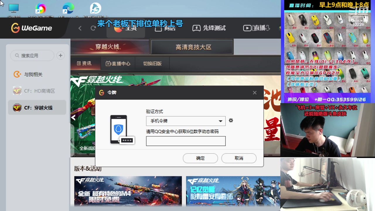Open the 商店 tab

(165, 28)
